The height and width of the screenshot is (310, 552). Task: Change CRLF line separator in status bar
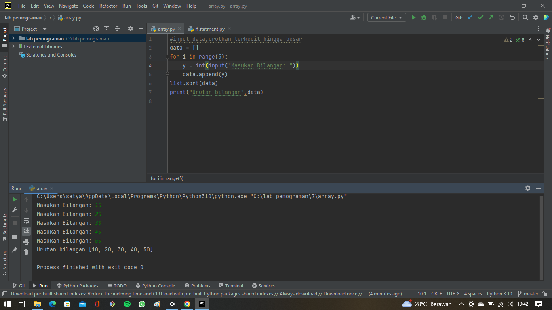[x=436, y=294]
